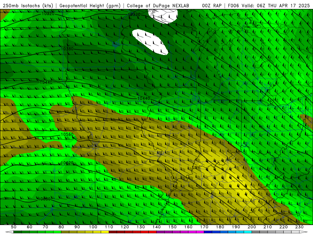Click the 120 kts color bar label
Screen dimensions: 313x234
tap(125, 227)
